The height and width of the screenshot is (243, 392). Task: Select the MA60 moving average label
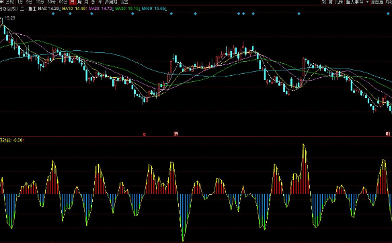pyautogui.click(x=153, y=9)
